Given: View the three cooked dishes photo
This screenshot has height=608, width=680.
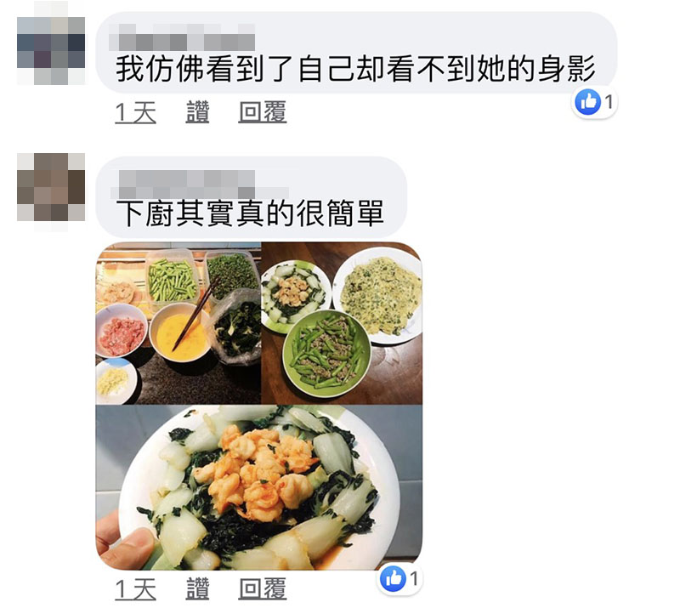Looking at the screenshot, I should coord(342,323).
